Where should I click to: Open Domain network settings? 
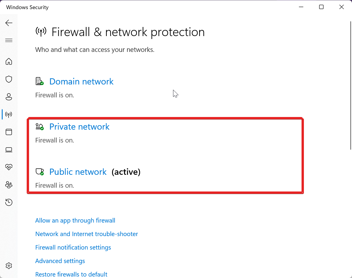(81, 82)
